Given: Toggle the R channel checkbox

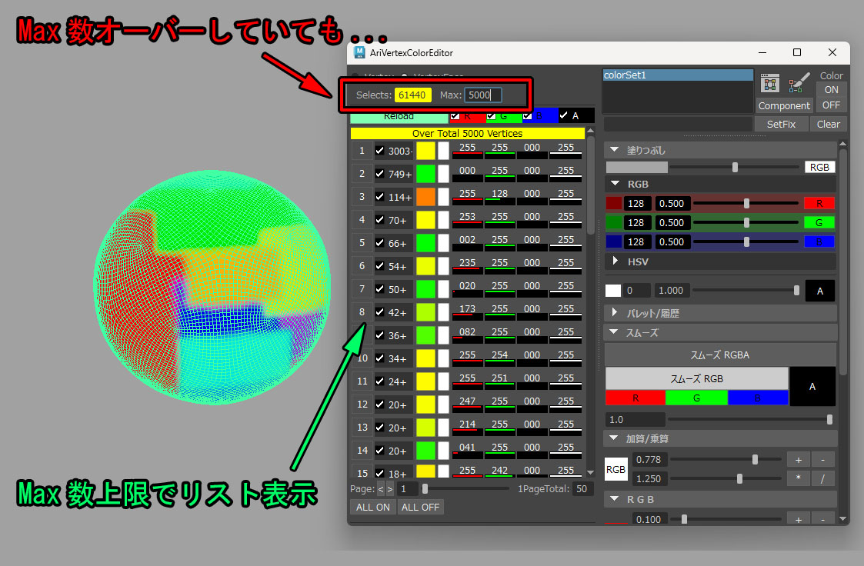Looking at the screenshot, I should click(x=455, y=116).
